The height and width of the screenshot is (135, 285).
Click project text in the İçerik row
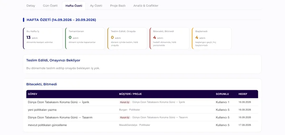[x=159, y=102]
